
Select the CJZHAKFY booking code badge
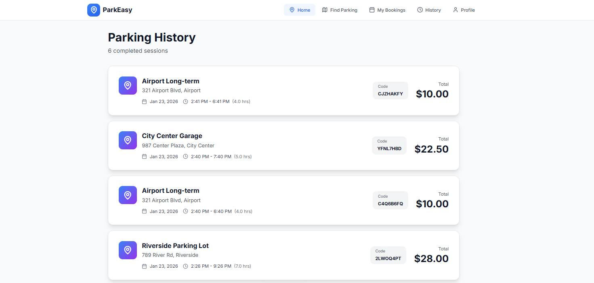390,91
